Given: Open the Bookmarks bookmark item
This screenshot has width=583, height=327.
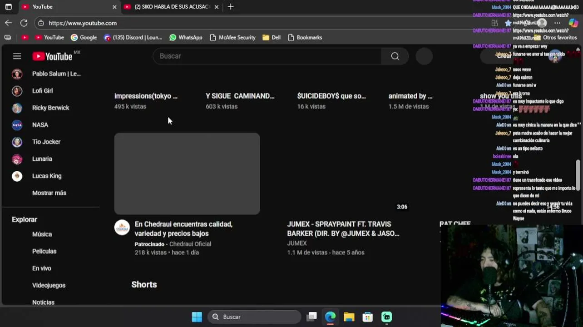Looking at the screenshot, I should (x=305, y=37).
